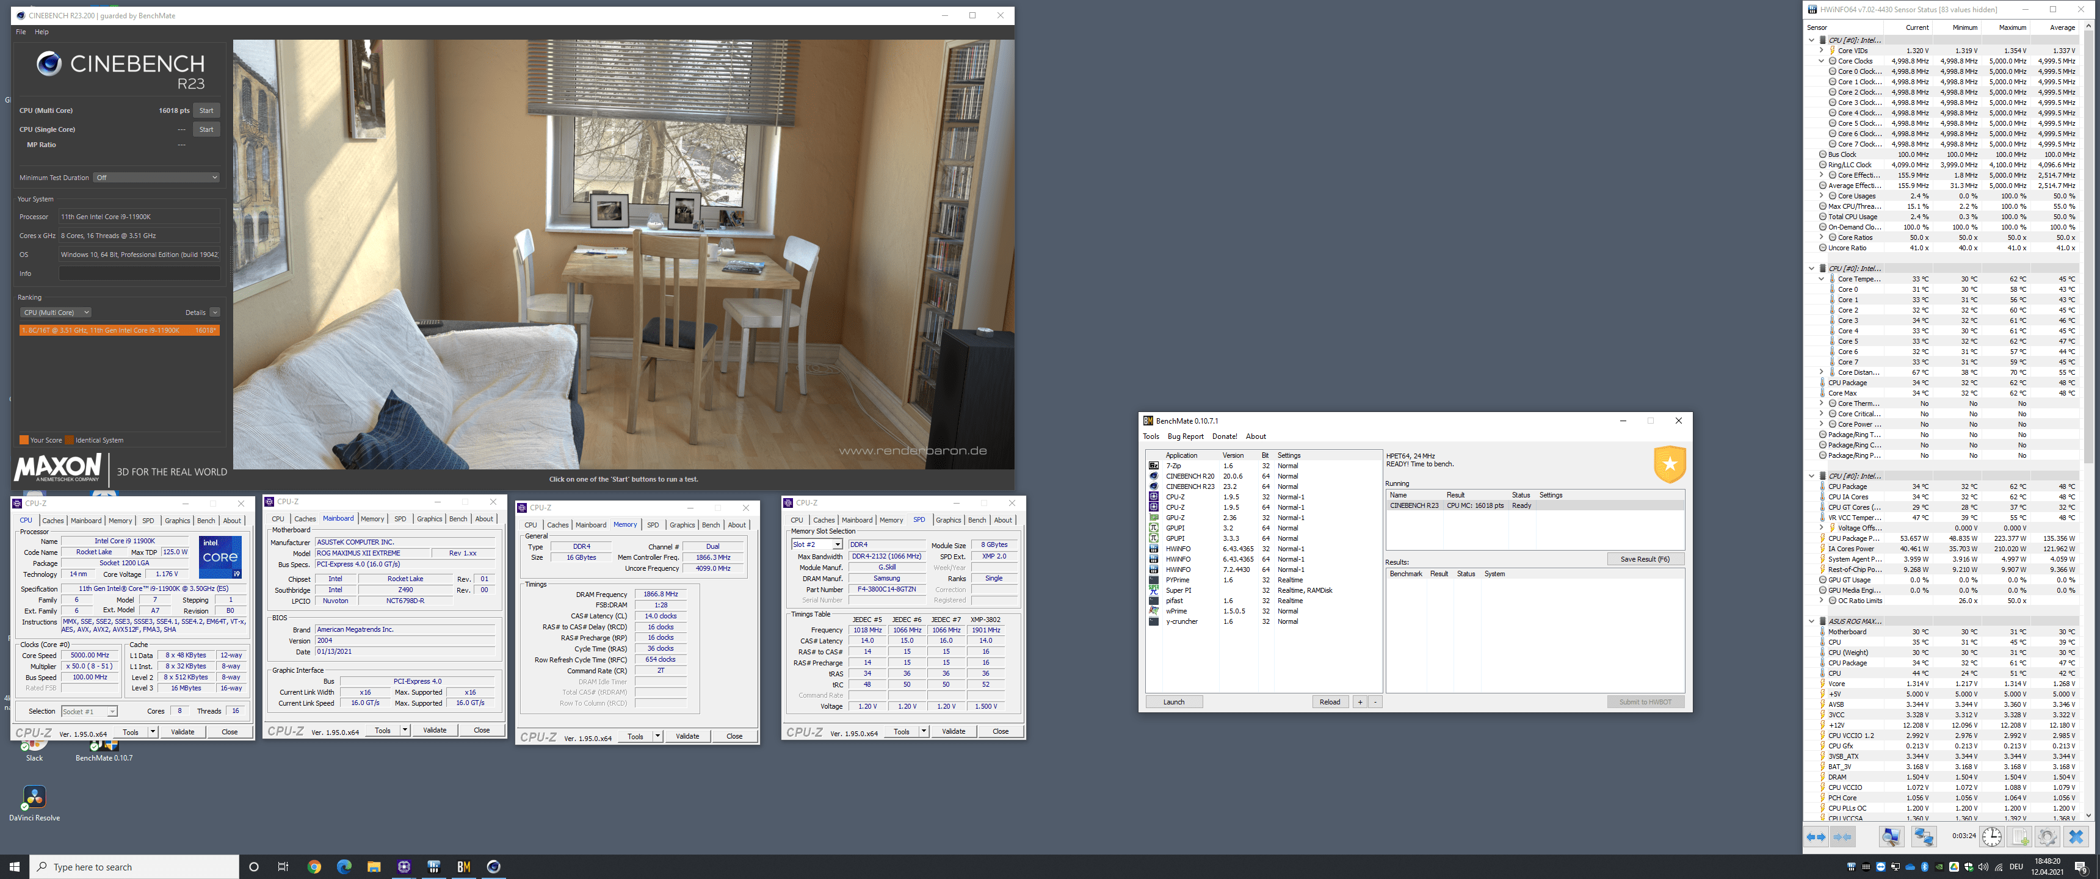The image size is (2100, 879).
Task: Click HWiNFO expand sensor layout arrows icon
Action: coord(1816,837)
